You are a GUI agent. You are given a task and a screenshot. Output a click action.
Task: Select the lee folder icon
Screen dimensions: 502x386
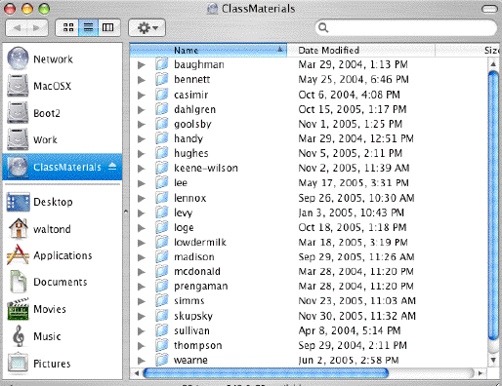coord(161,182)
